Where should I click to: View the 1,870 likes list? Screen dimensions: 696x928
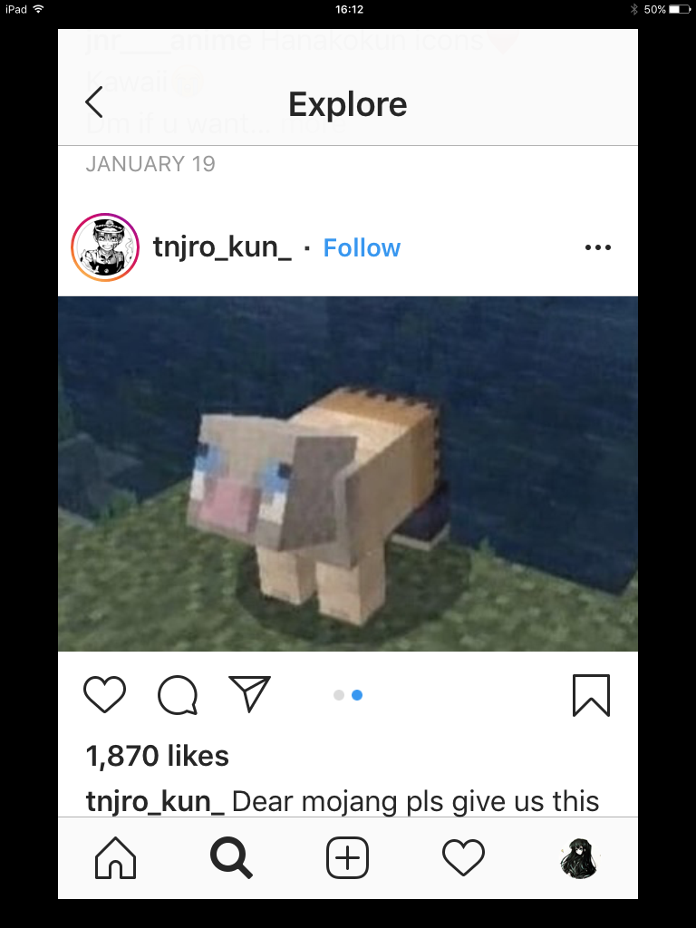coord(158,756)
